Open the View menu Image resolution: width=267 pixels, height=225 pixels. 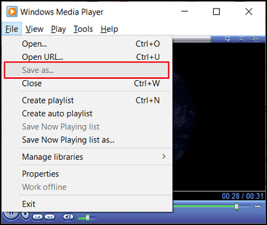(x=34, y=29)
